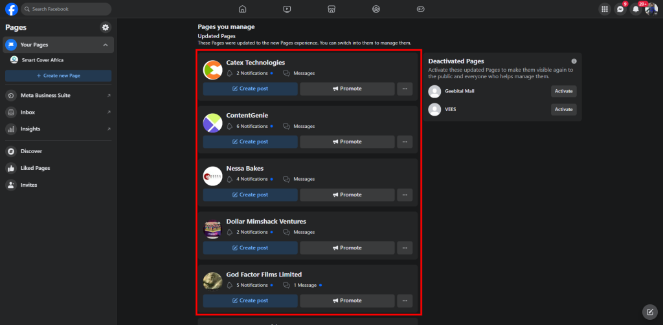This screenshot has height=325, width=663.
Task: Click the new message compose icon
Action: point(650,312)
